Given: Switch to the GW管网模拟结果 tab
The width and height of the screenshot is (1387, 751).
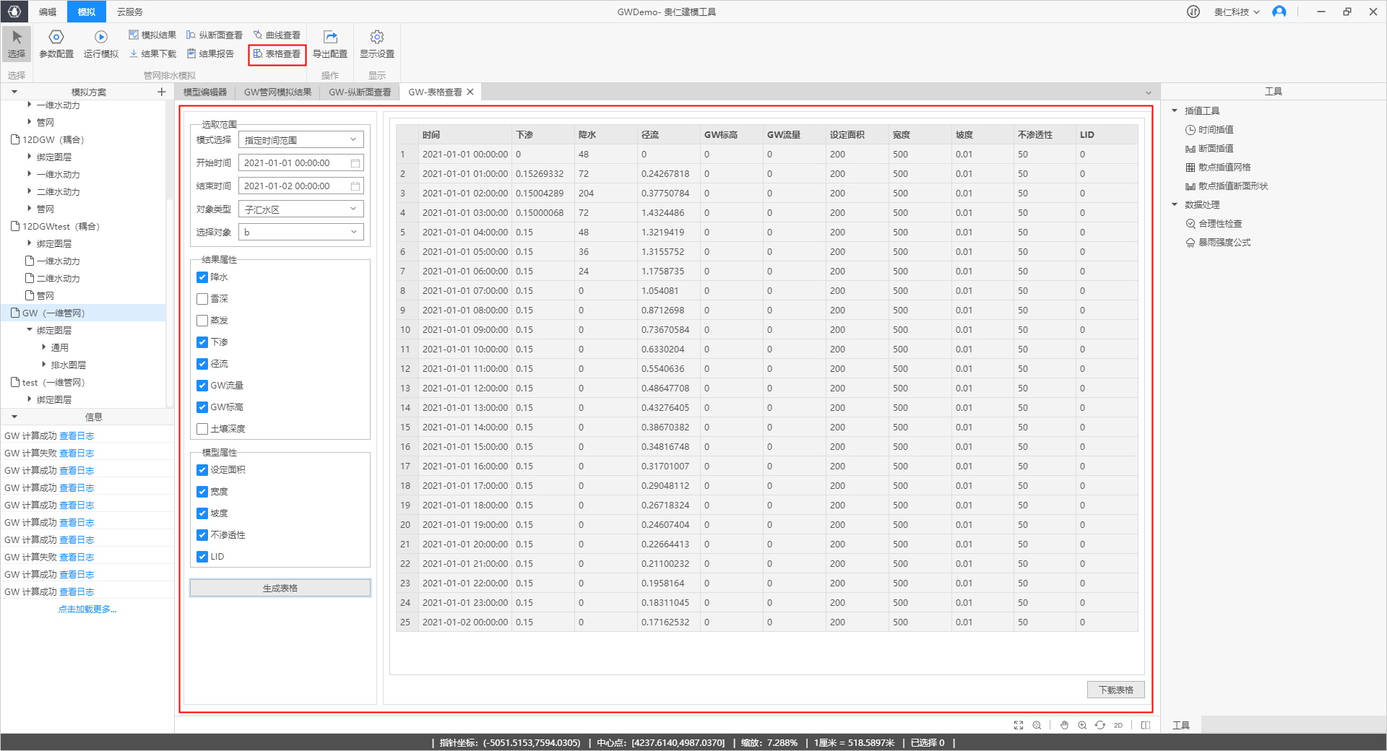Looking at the screenshot, I should tap(277, 92).
